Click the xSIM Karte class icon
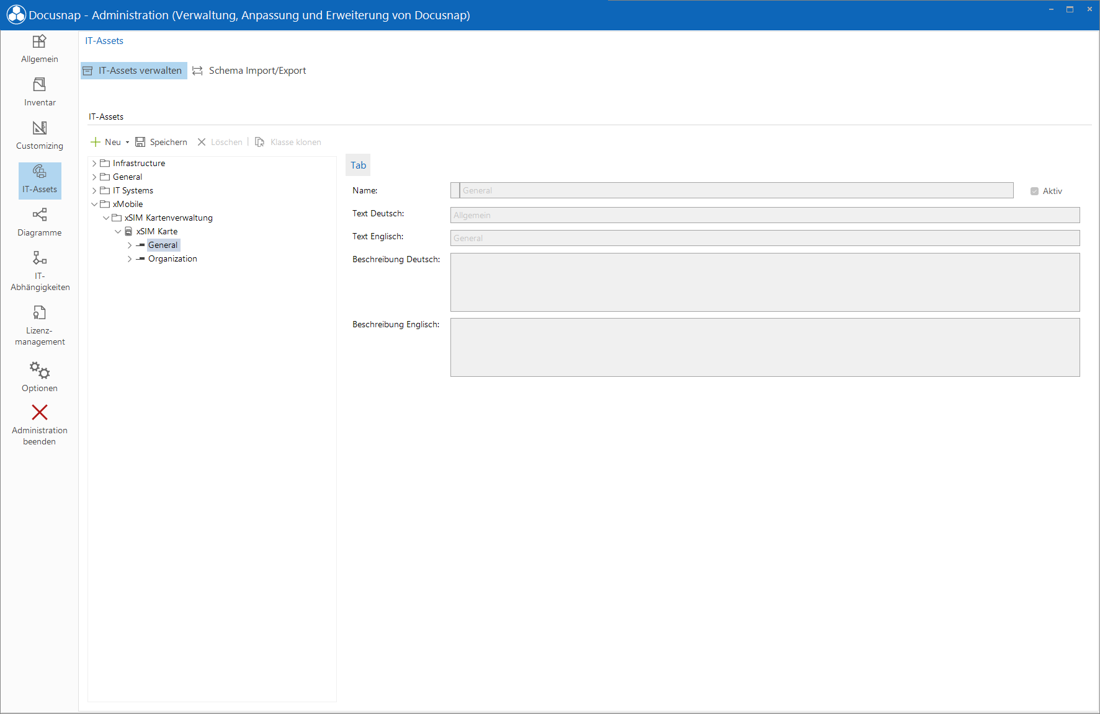Image resolution: width=1100 pixels, height=714 pixels. (128, 231)
